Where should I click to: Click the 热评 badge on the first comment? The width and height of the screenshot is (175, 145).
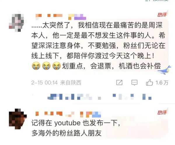click(162, 15)
